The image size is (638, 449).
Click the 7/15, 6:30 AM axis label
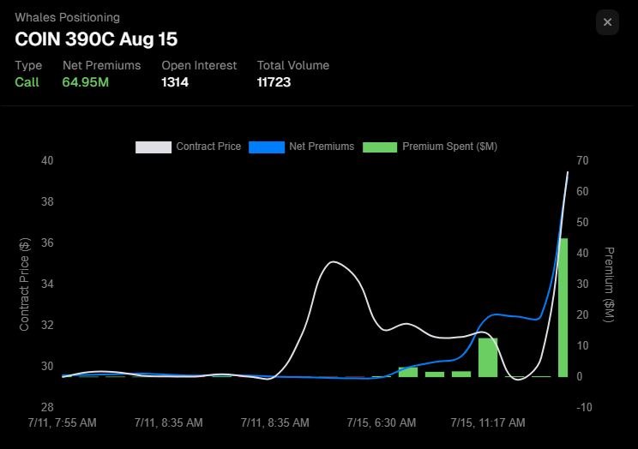(382, 423)
